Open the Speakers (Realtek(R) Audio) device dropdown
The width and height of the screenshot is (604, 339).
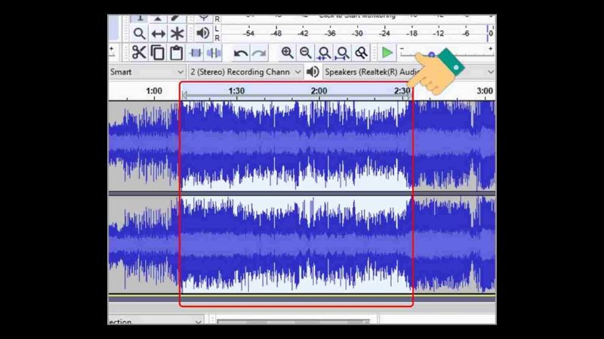tap(409, 72)
